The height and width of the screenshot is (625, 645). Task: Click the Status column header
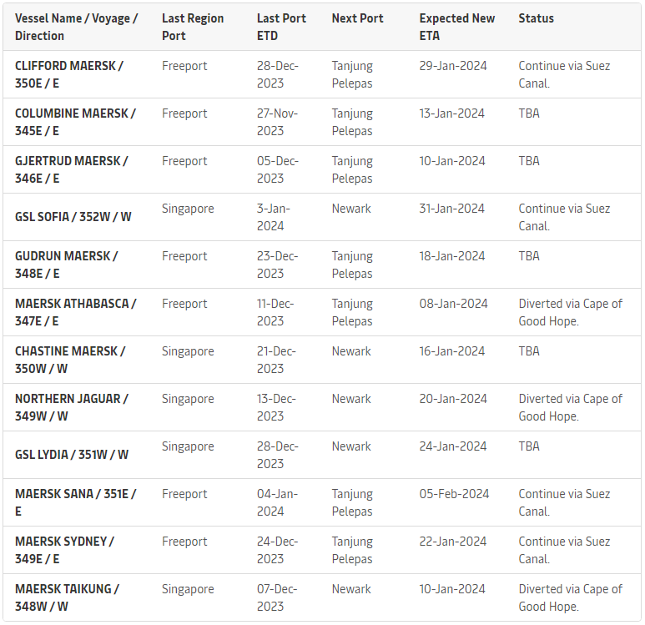point(536,18)
